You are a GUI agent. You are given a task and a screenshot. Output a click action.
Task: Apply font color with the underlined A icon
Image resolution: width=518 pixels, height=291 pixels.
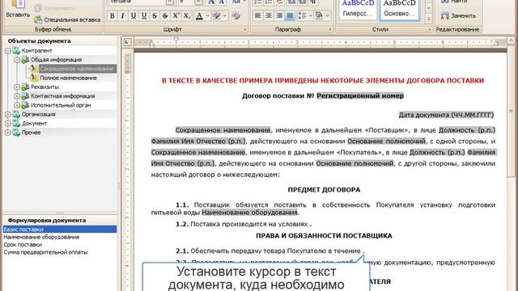199,15
